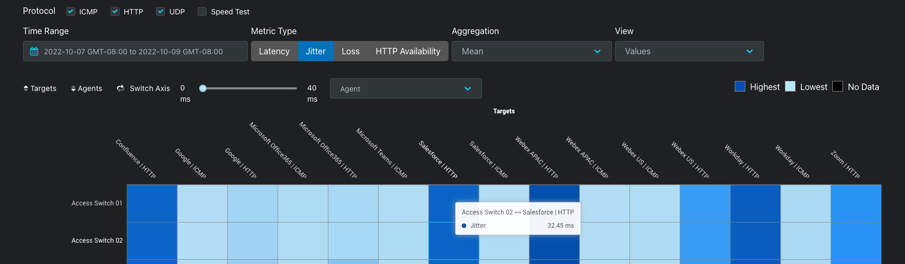
Task: Click the Access Switch 01 row label
Action: (97, 203)
